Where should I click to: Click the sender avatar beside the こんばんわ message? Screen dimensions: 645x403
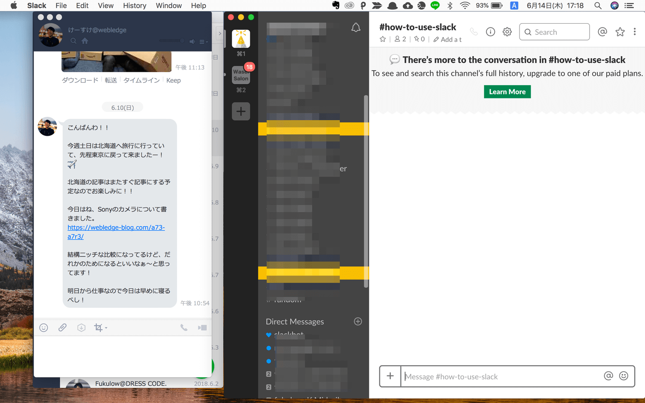coord(47,127)
